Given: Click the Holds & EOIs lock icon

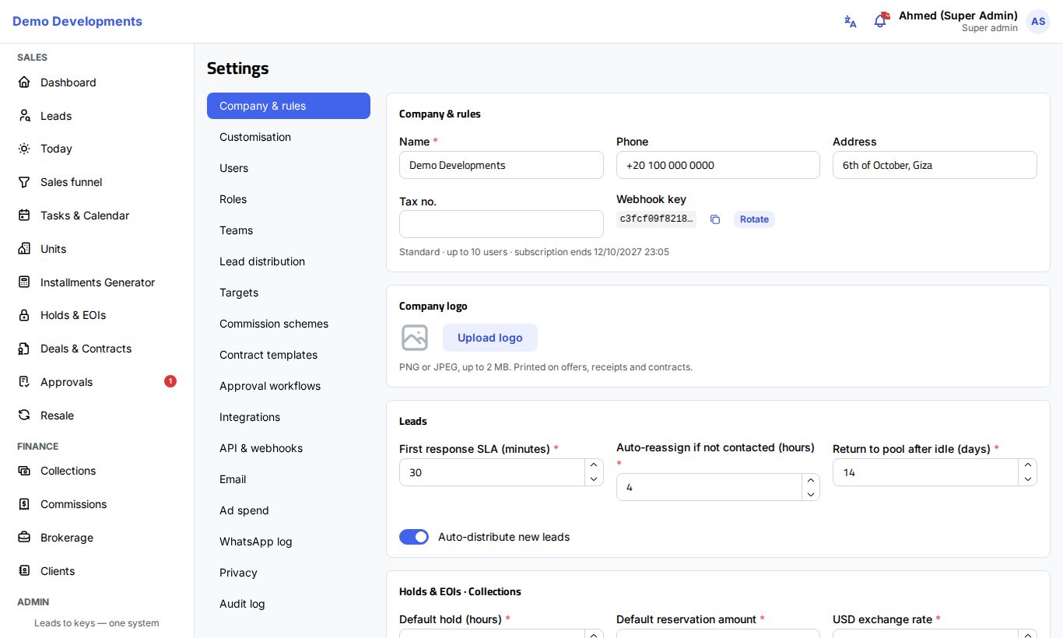Looking at the screenshot, I should tap(24, 315).
